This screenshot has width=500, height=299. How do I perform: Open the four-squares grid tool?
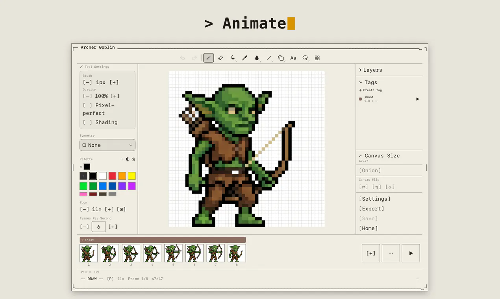[x=317, y=58]
